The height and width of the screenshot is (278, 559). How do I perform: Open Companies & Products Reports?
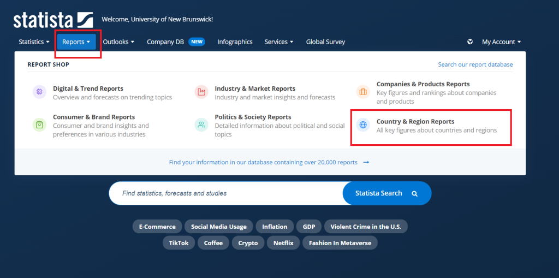[423, 84]
